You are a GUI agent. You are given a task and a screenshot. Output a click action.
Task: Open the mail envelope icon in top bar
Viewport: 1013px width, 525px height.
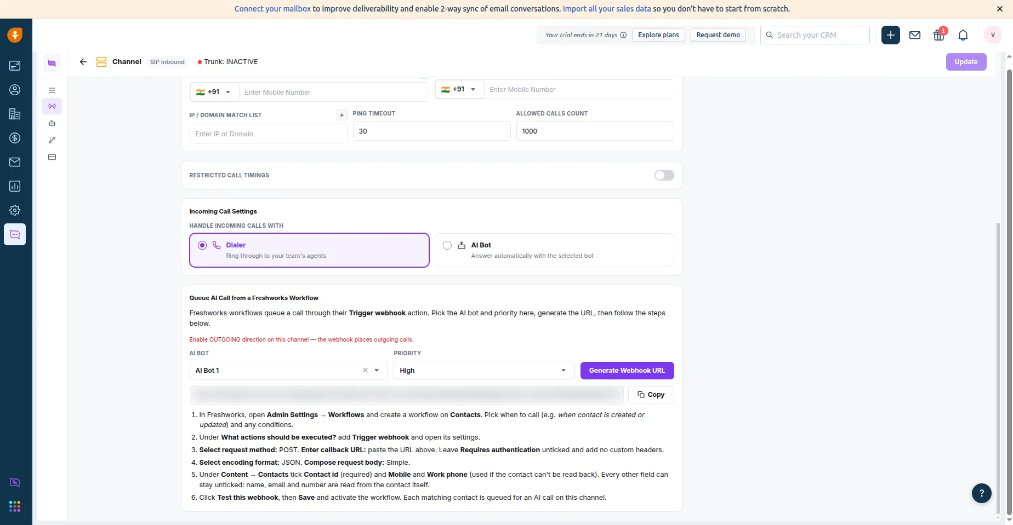click(915, 35)
